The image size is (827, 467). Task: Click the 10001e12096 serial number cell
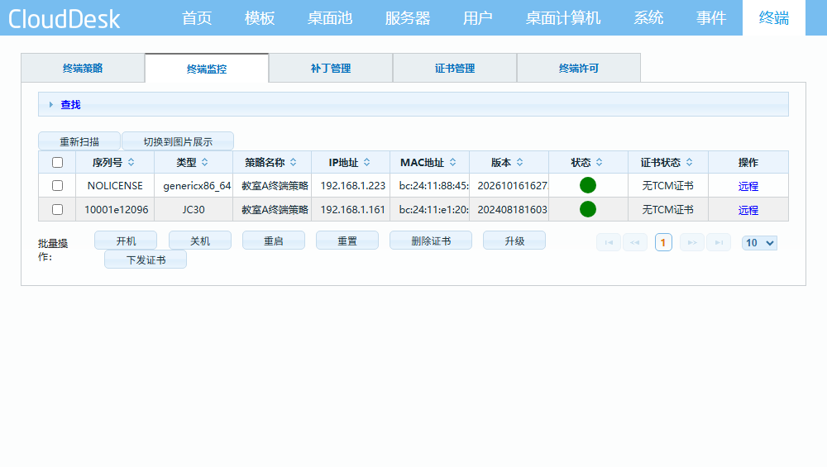tap(116, 209)
